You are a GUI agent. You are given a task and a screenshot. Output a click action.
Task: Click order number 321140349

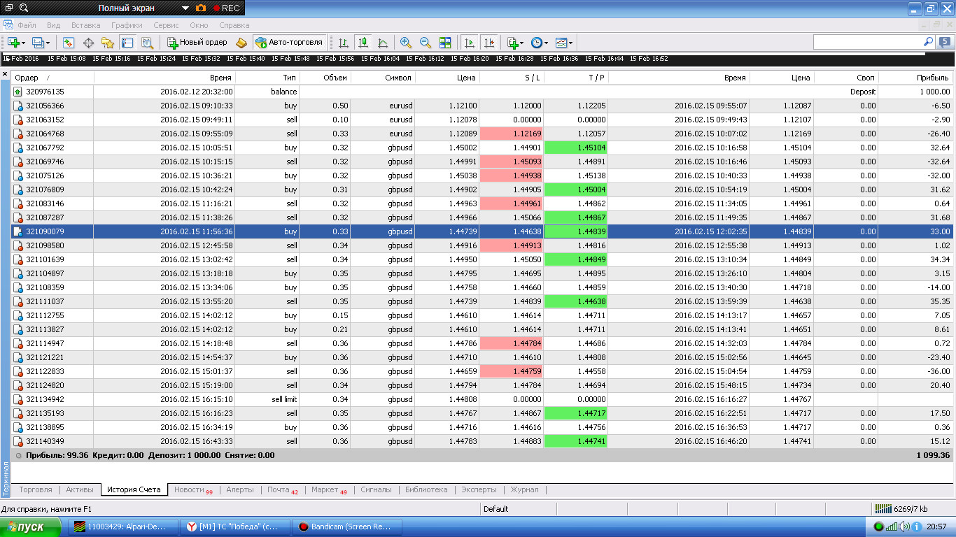[45, 441]
